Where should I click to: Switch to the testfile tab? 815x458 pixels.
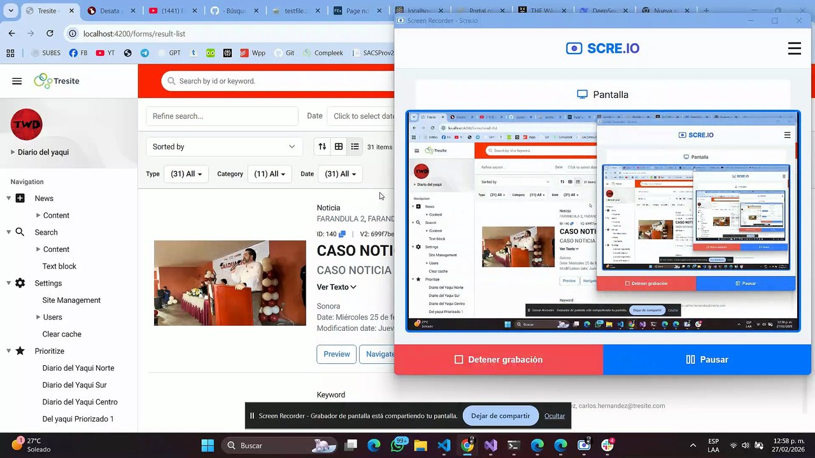pos(292,11)
